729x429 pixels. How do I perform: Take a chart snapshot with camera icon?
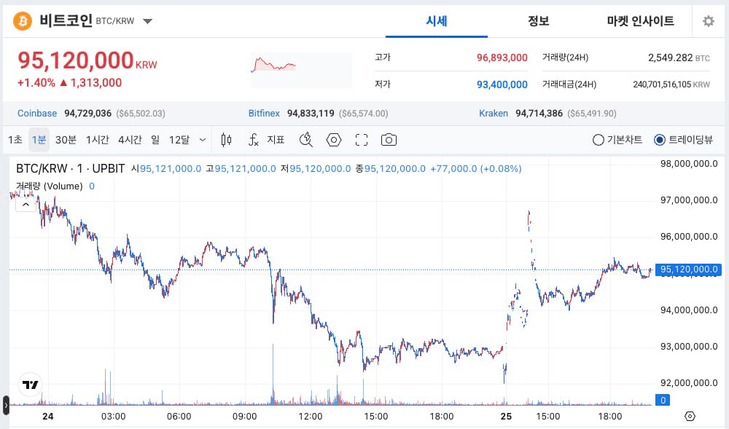389,140
